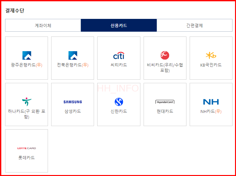This screenshot has width=236, height=176.
Task: Click the 결제수단 heading text
Action: pyautogui.click(x=15, y=11)
